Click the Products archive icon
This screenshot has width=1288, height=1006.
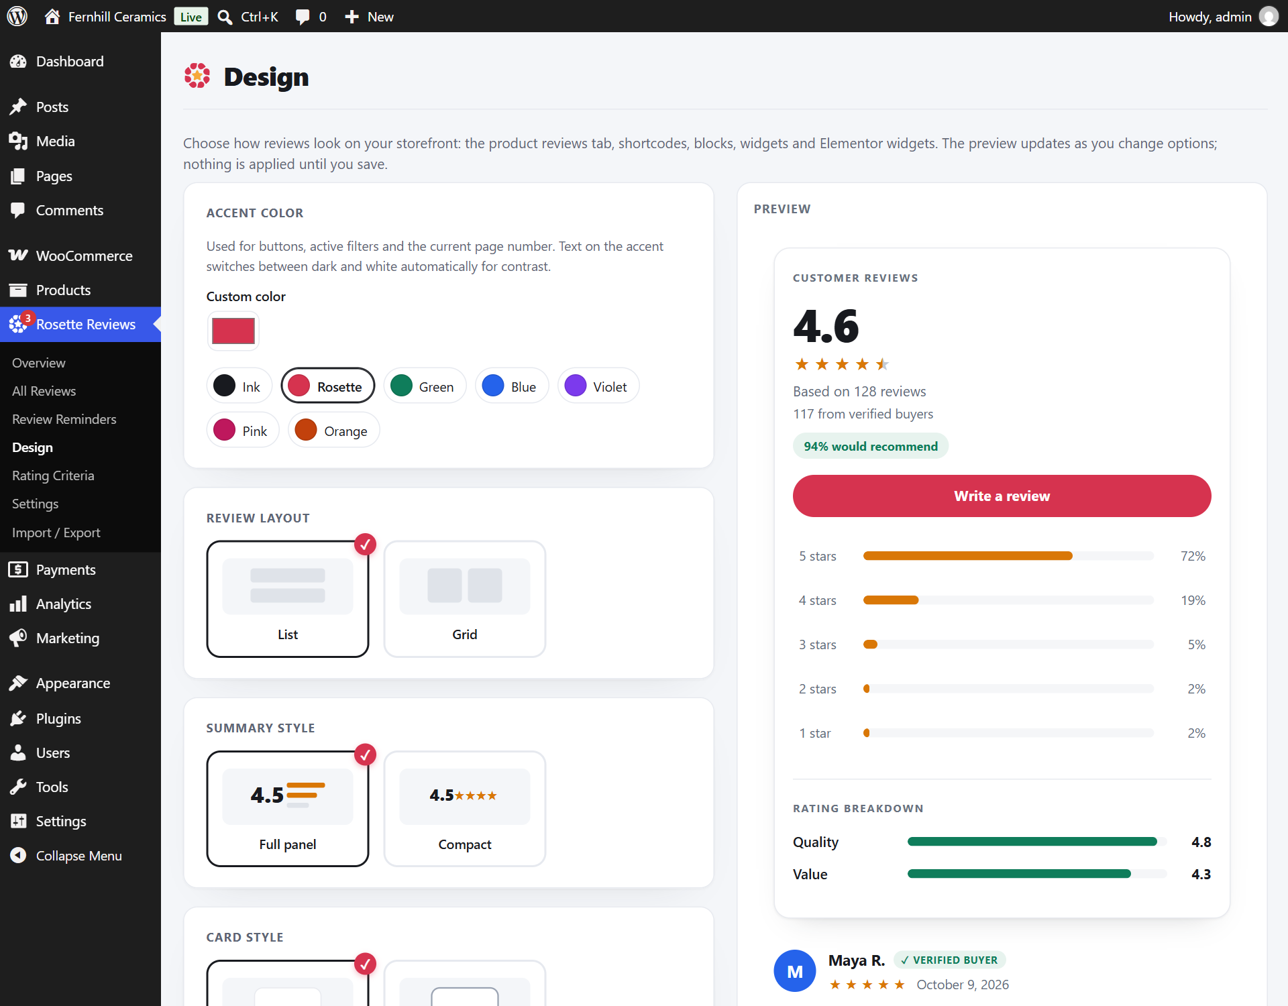18,290
